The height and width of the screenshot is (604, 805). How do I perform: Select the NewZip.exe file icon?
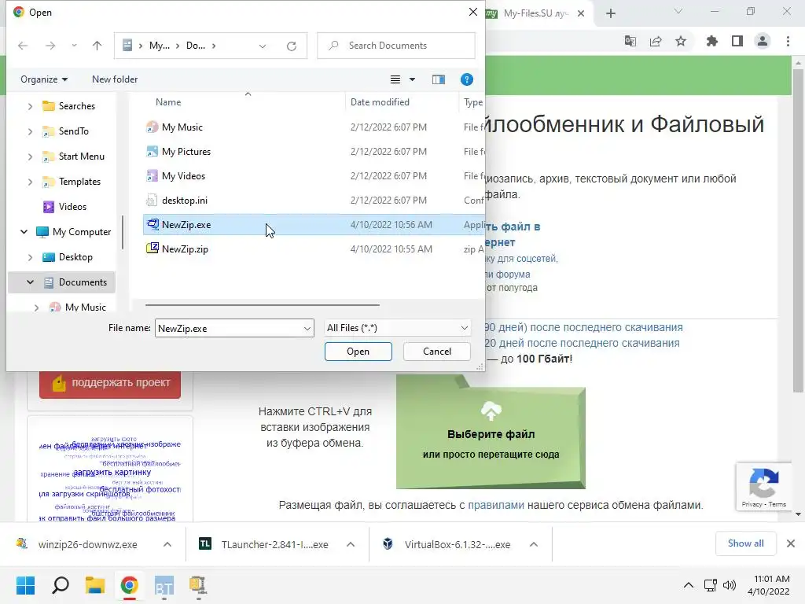(152, 224)
